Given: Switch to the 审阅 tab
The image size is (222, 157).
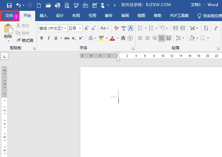Looking at the screenshot, I should [125, 16].
